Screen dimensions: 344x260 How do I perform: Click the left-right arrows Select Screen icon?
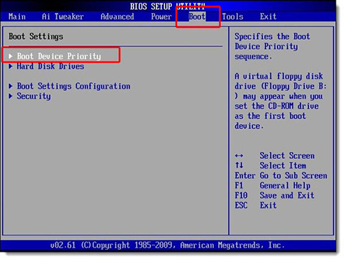(239, 156)
